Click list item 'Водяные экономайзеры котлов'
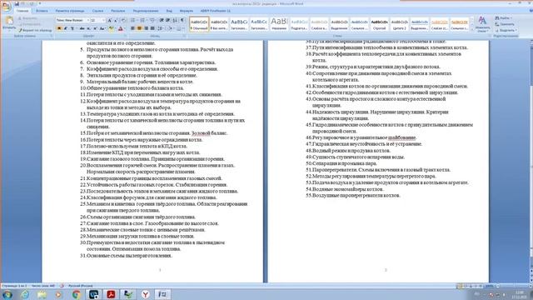The height and width of the screenshot is (300, 533). pyautogui.click(x=348, y=189)
